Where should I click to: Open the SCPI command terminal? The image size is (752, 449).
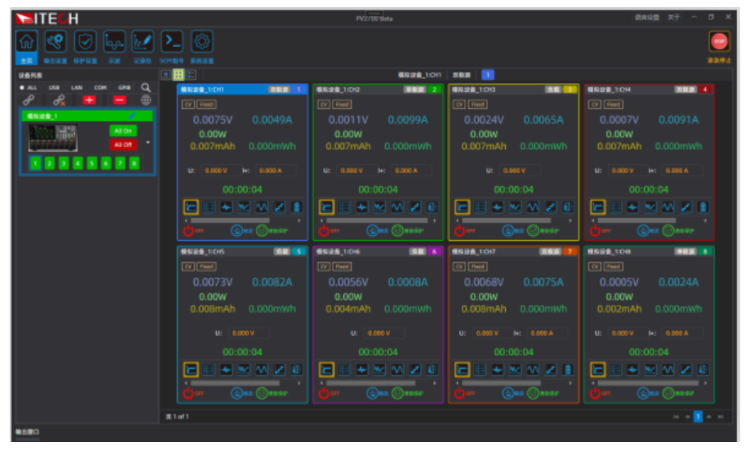pos(172,42)
